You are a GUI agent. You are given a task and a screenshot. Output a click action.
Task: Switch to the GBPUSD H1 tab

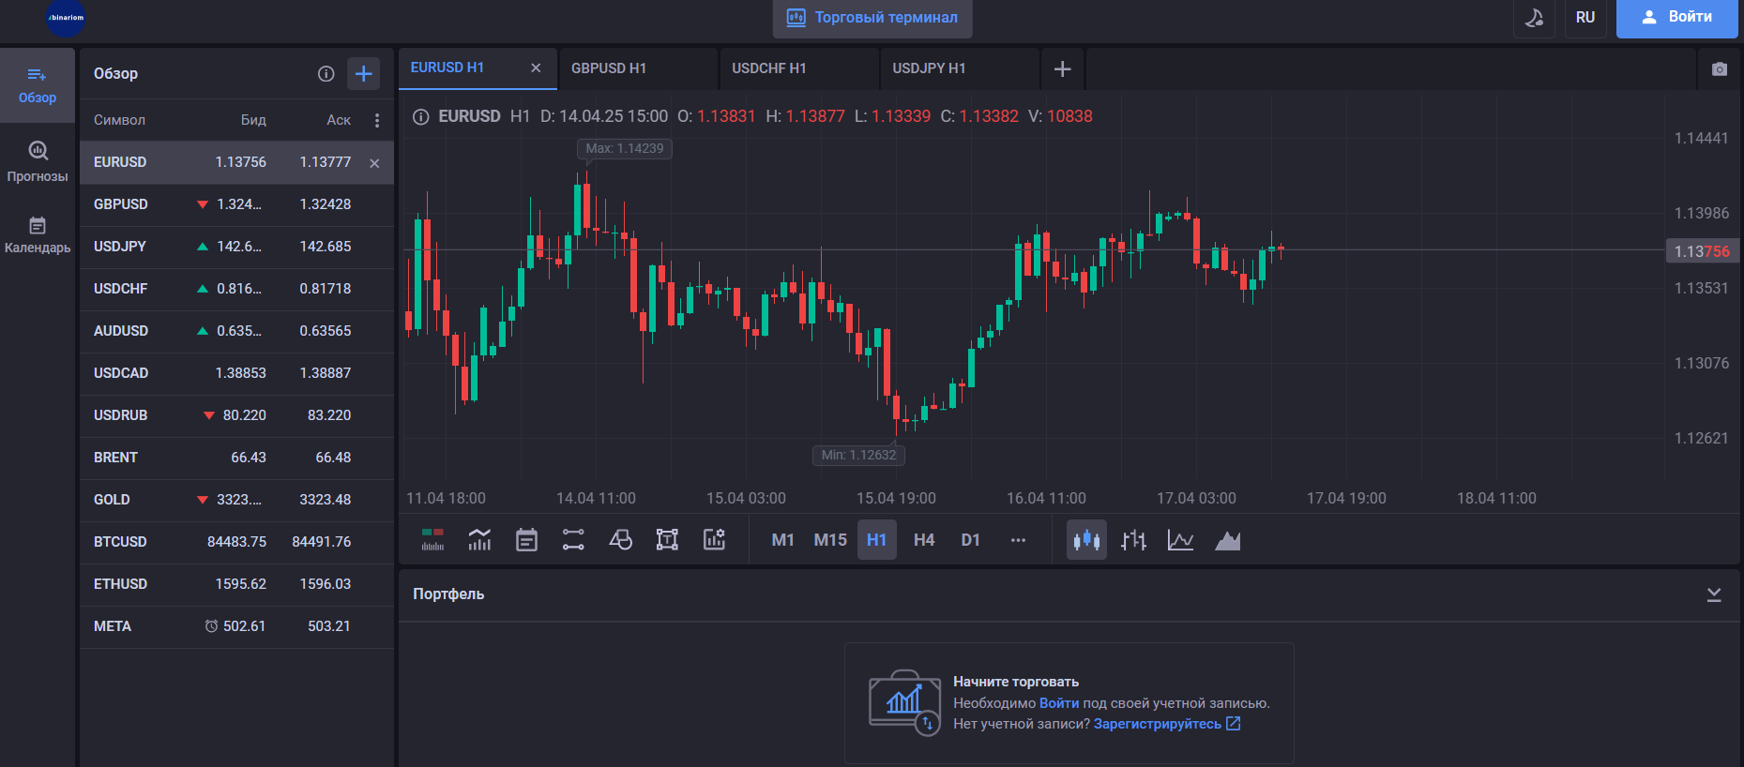[x=609, y=68]
